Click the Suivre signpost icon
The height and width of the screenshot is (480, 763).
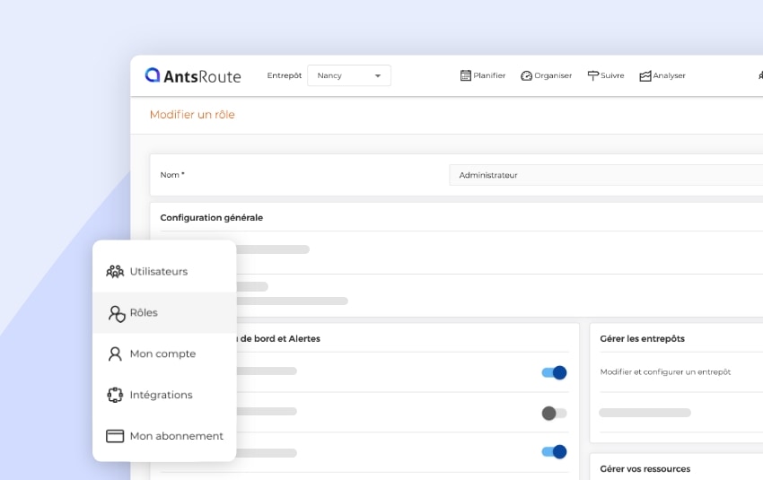coord(593,75)
